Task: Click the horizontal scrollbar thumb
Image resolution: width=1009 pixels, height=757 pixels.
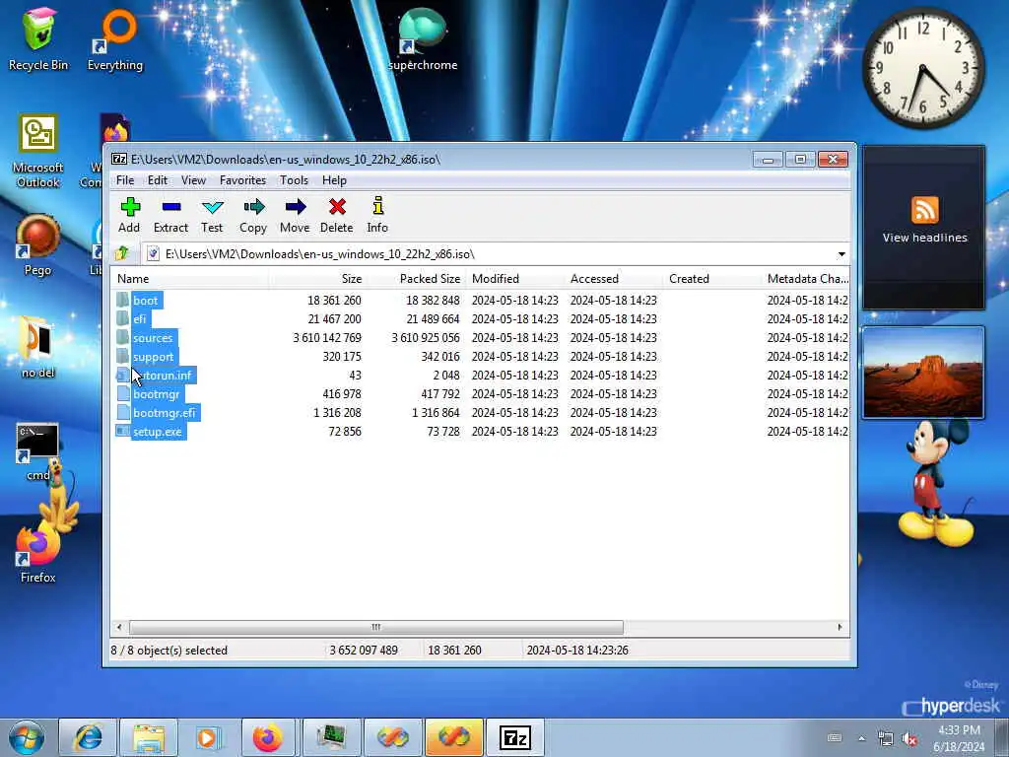Action: point(375,627)
